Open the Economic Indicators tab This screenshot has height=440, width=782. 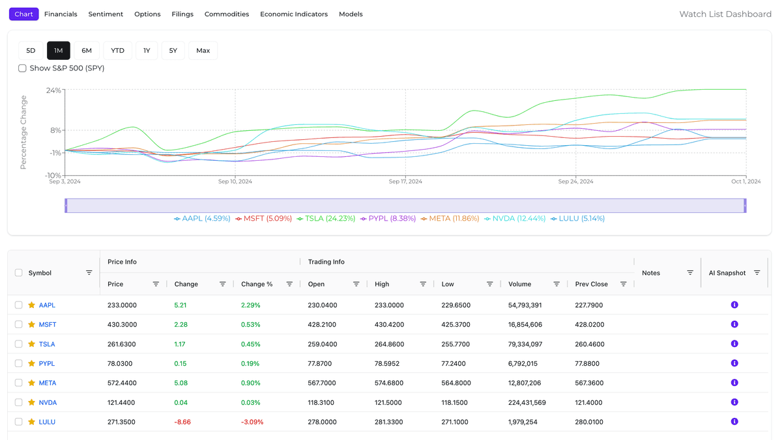tap(294, 14)
